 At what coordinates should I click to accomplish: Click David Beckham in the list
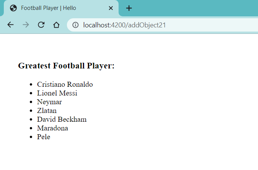point(62,119)
